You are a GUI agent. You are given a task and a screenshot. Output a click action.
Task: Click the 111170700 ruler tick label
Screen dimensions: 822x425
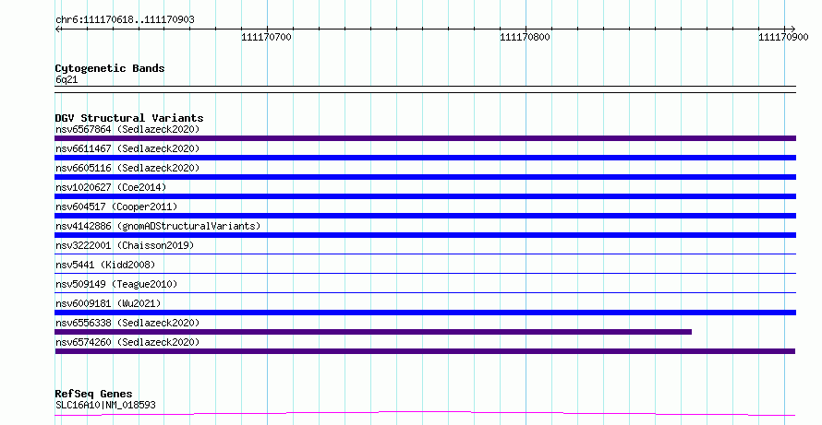tap(266, 37)
